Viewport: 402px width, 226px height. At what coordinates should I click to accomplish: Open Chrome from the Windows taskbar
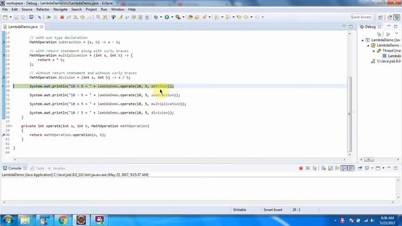[62, 220]
